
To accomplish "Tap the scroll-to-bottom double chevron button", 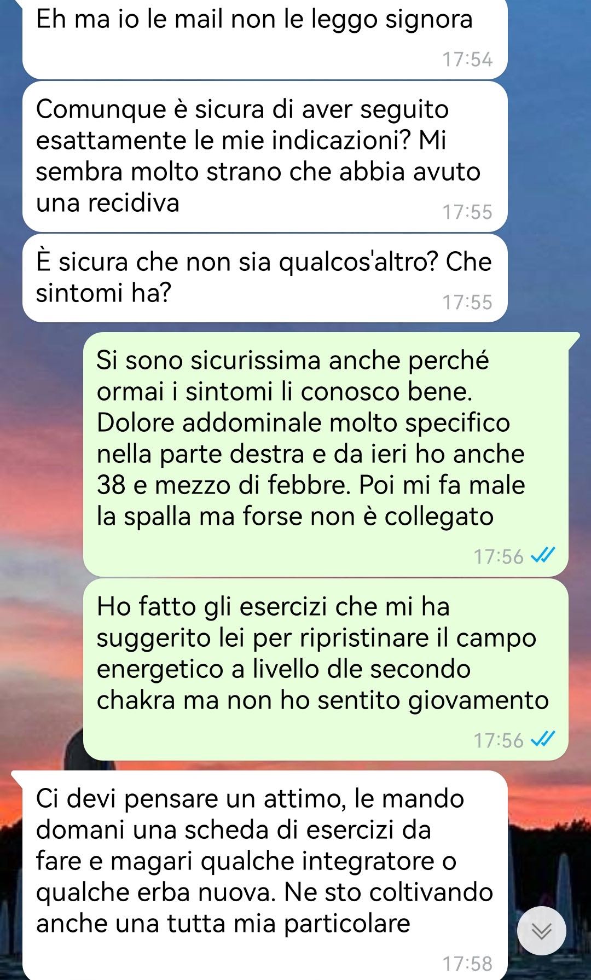I will (541, 931).
